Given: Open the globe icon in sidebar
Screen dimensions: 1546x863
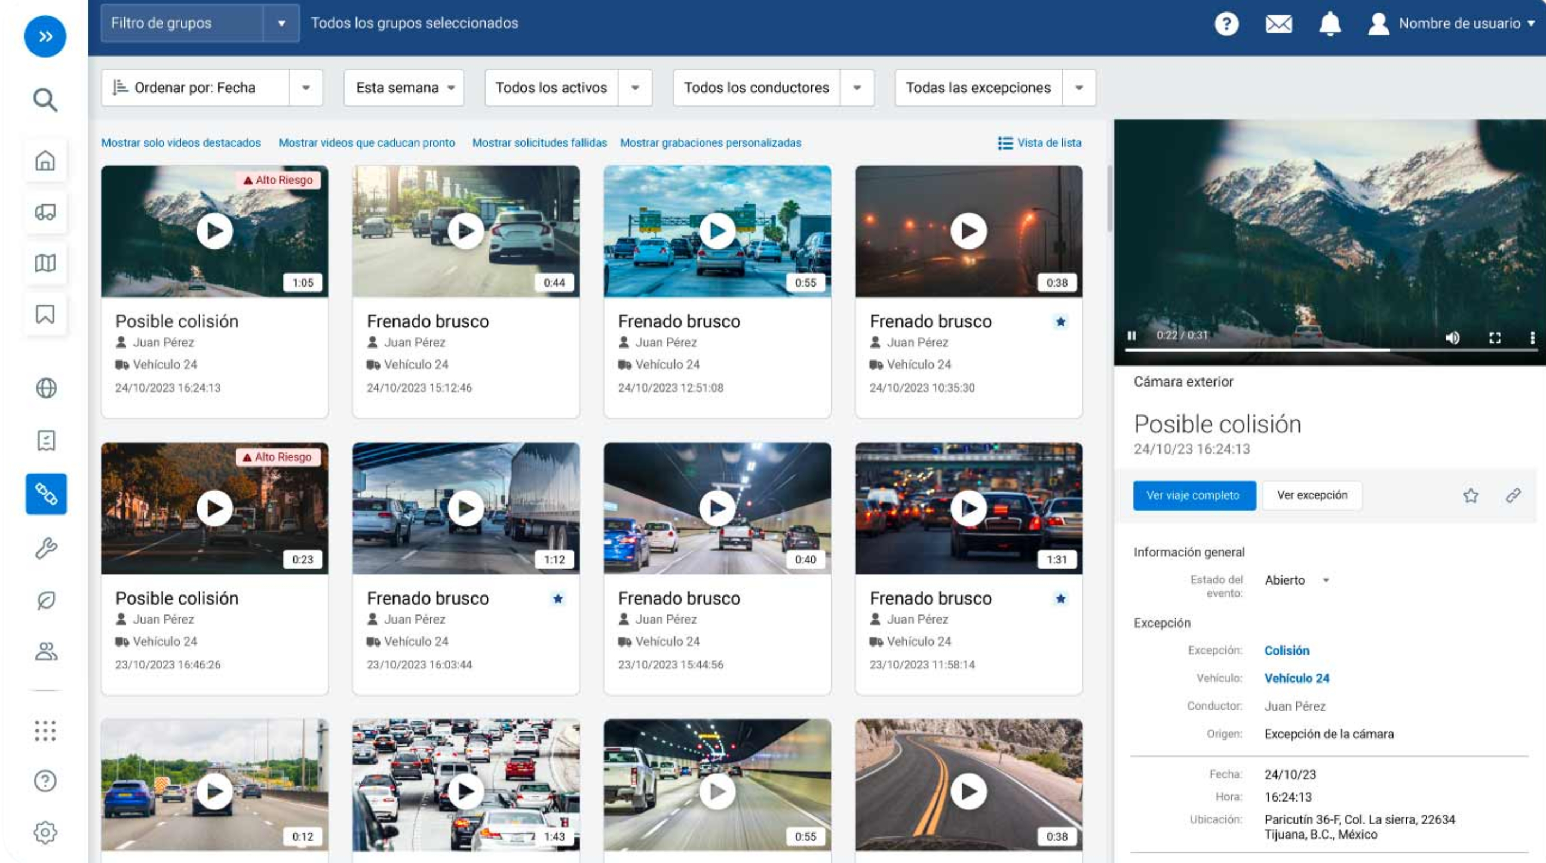Looking at the screenshot, I should 46,388.
